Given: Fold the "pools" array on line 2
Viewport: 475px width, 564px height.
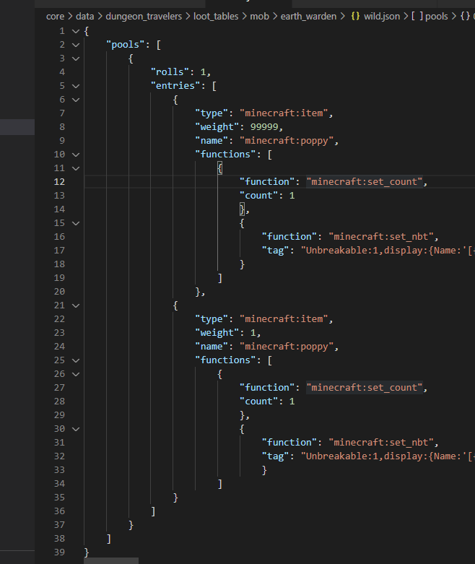Looking at the screenshot, I should [x=77, y=45].
